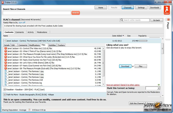Click the orange search button
173x113 pixels.
[76, 13]
